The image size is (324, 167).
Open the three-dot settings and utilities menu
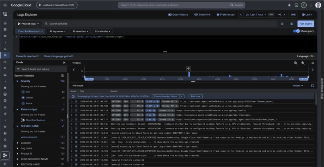311,5
